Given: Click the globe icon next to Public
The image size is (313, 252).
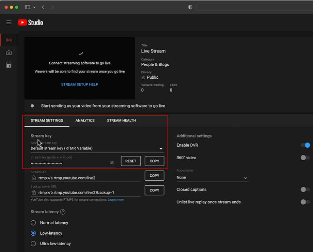Looking at the screenshot, I should (143, 77).
